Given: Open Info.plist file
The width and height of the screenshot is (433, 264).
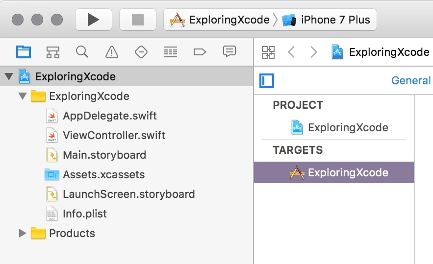Looking at the screenshot, I should click(84, 214).
